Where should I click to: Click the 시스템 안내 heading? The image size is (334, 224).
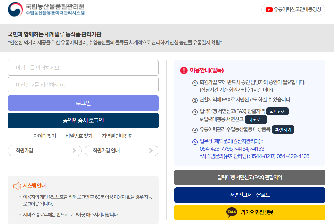(34, 186)
